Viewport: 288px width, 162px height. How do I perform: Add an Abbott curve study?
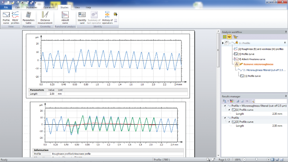click(65, 17)
